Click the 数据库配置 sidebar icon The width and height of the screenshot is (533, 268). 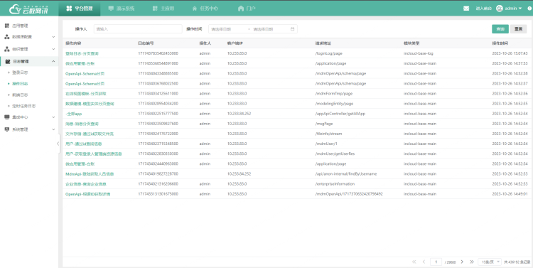[7, 37]
